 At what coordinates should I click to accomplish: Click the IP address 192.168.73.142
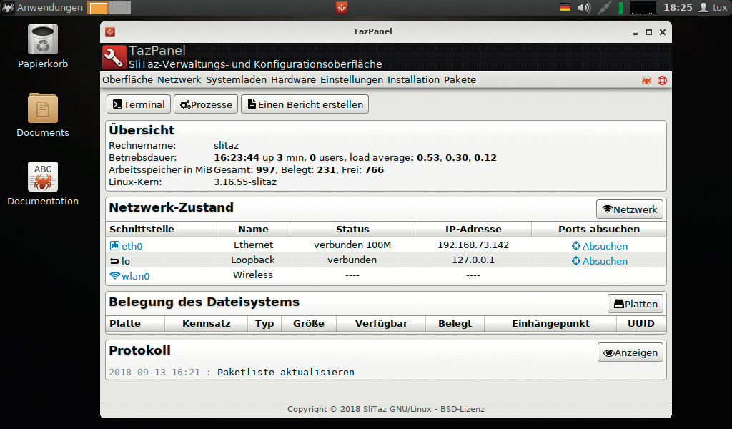473,245
